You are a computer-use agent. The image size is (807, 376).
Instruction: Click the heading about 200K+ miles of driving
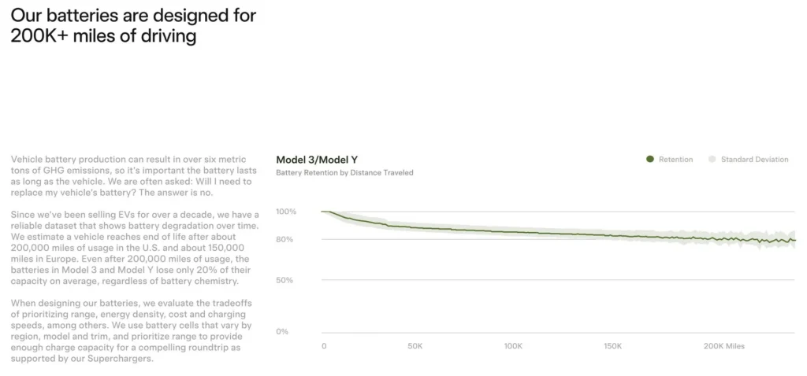click(133, 26)
